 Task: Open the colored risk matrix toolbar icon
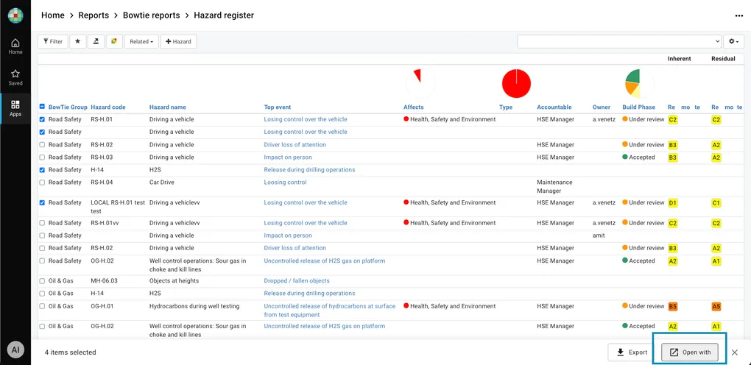pyautogui.click(x=114, y=42)
